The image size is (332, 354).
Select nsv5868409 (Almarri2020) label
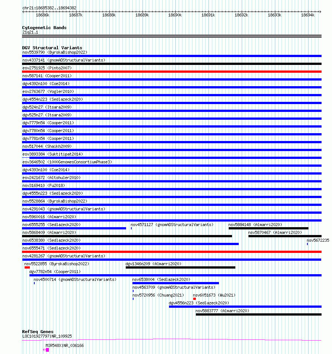(49, 232)
